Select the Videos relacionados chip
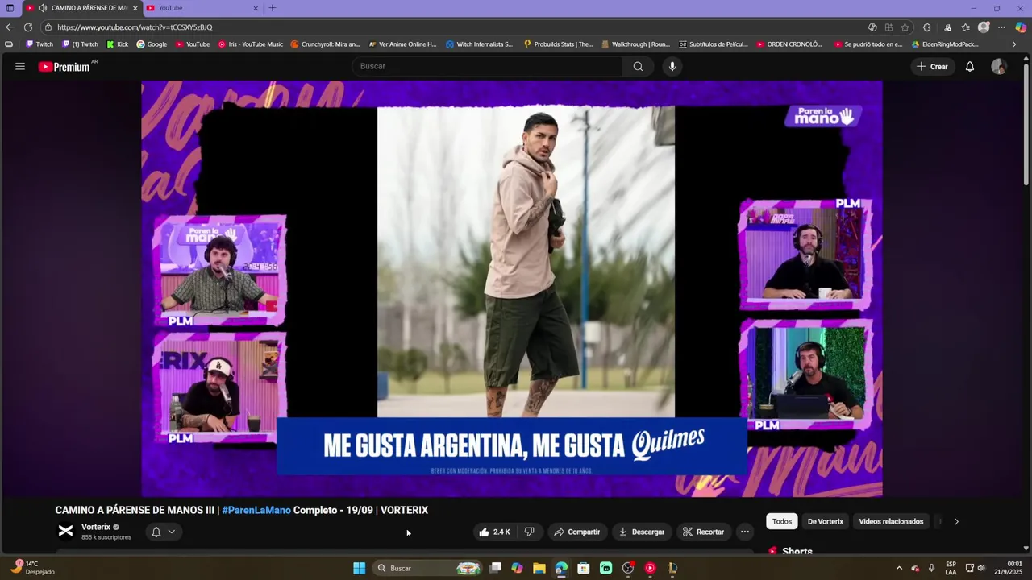Image resolution: width=1032 pixels, height=580 pixels. (x=891, y=521)
